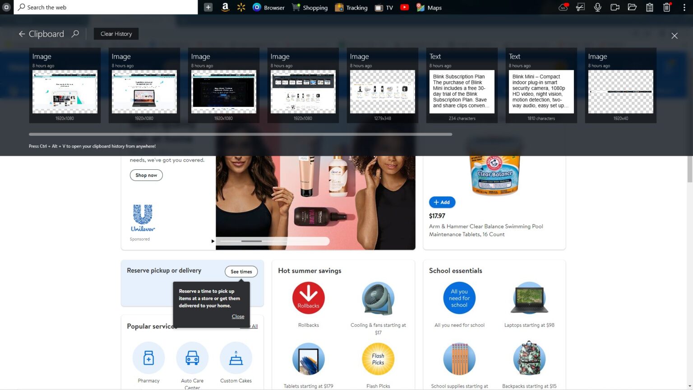Click the trash bin icon
The height and width of the screenshot is (390, 693).
[x=666, y=7]
